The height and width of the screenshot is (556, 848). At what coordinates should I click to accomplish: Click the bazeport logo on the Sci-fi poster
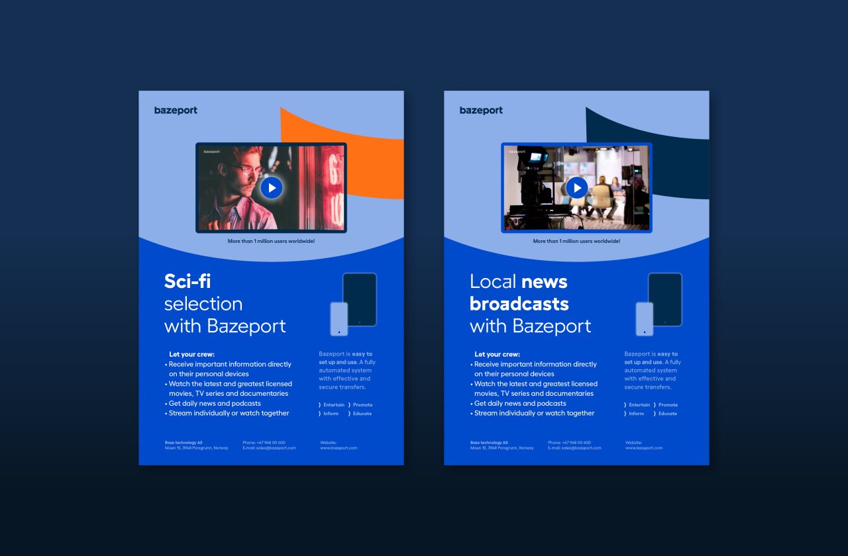pos(176,111)
